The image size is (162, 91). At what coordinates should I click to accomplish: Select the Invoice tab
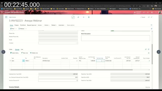[40, 25]
